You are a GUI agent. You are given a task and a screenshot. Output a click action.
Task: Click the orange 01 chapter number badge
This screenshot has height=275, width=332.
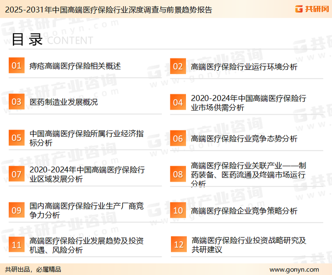pyautogui.click(x=16, y=66)
